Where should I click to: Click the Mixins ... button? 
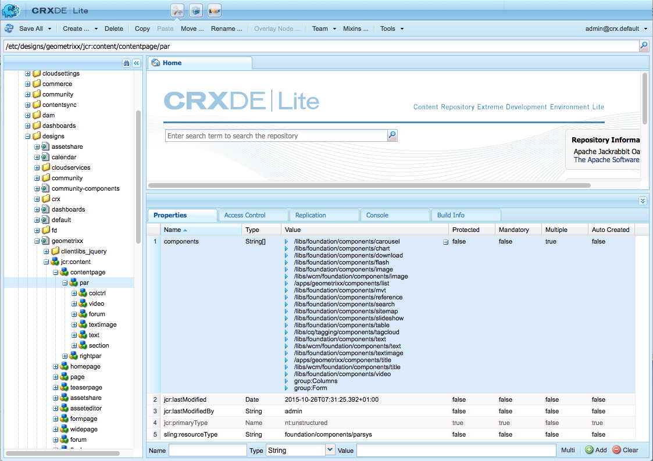(x=355, y=28)
